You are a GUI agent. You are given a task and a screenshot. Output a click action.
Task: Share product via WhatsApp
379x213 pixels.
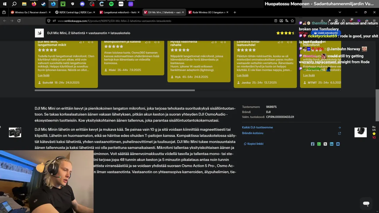(x=319, y=144)
